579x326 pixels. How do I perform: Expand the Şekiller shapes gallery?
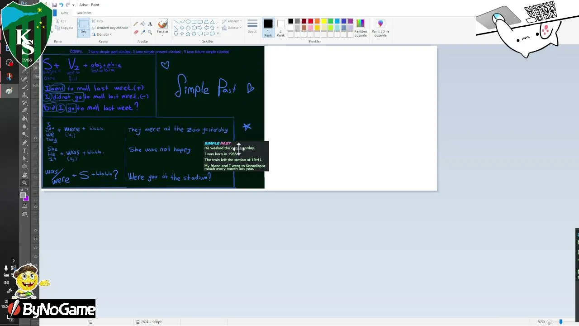(x=218, y=34)
